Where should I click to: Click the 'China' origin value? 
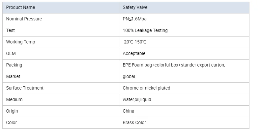(x=129, y=111)
